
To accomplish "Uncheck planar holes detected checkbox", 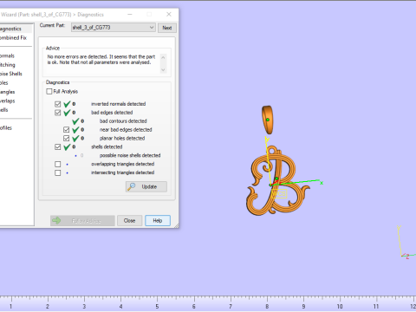I will click(x=66, y=139).
